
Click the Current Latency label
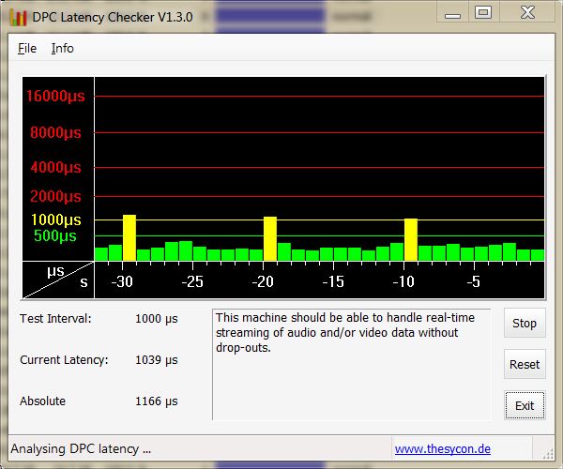[64, 360]
